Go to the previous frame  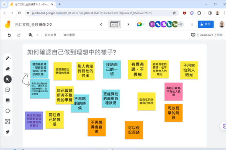pyautogui.click(x=101, y=24)
